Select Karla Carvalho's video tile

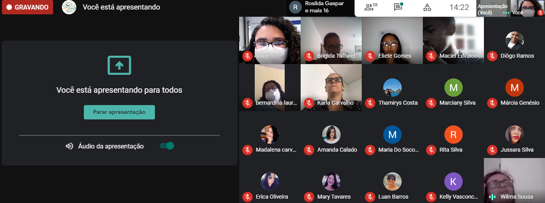tap(331, 88)
